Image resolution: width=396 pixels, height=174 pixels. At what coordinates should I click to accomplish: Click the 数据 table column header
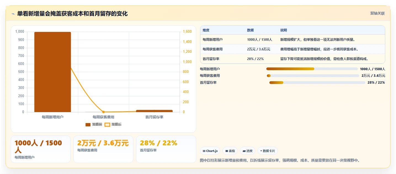coord(250,30)
